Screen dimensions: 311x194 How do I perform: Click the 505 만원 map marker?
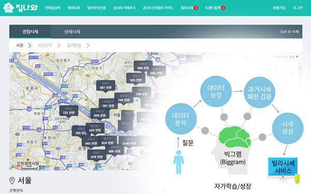pyautogui.click(x=136, y=78)
